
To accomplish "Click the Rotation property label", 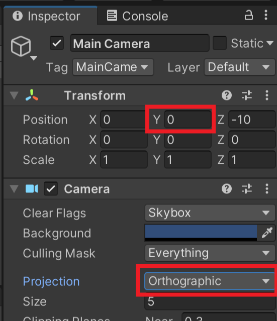I will pos(46,140).
